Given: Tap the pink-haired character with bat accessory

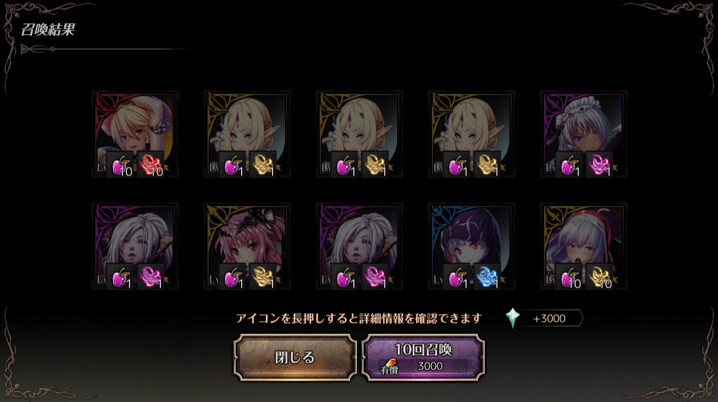Looking at the screenshot, I should pyautogui.click(x=247, y=246).
